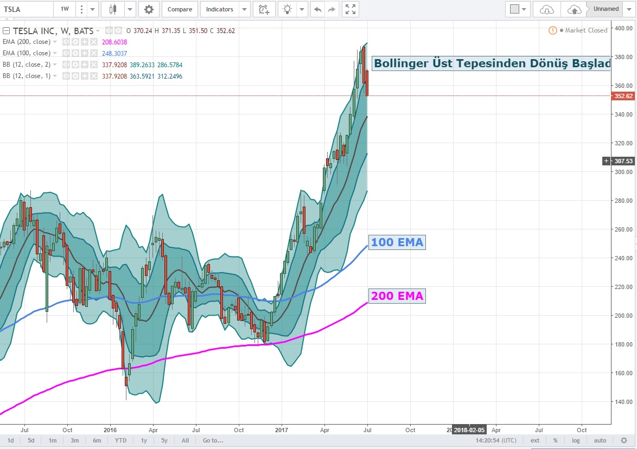Expand EMA (200, close) legend dropdown
This screenshot has height=449, width=637.
pyautogui.click(x=55, y=42)
